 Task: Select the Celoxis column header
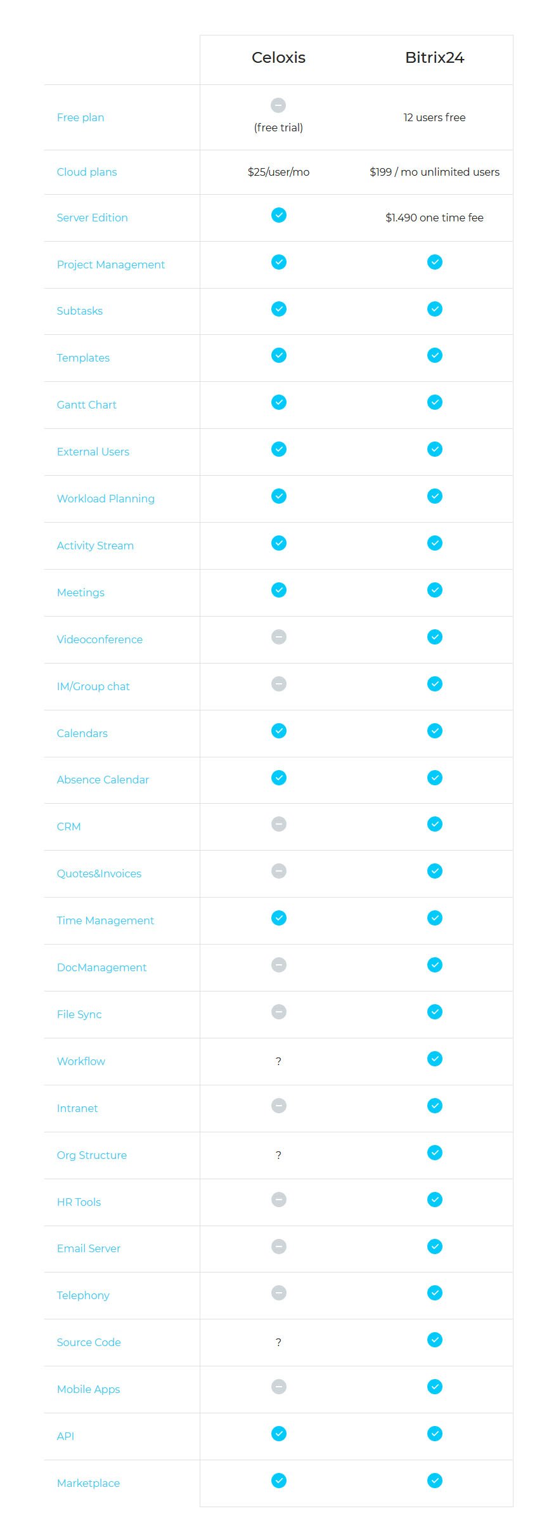coord(278,58)
